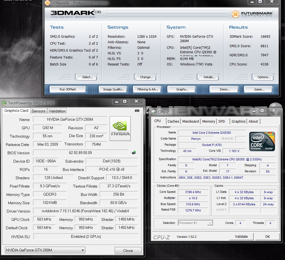Switch to the Validation tab in GPU-Z

coord(57,111)
